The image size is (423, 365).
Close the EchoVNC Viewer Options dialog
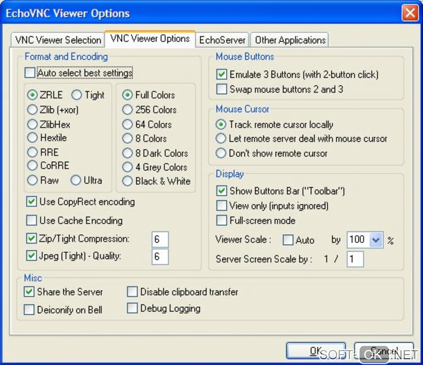(410, 13)
